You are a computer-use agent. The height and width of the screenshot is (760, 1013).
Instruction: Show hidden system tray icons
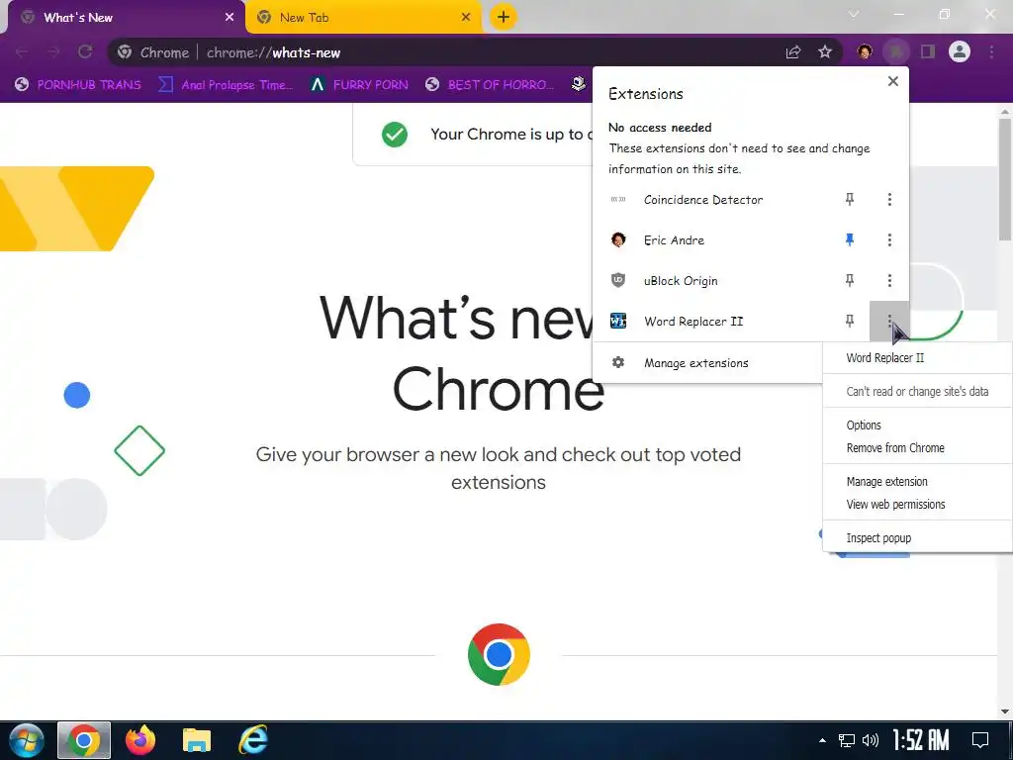tap(822, 740)
